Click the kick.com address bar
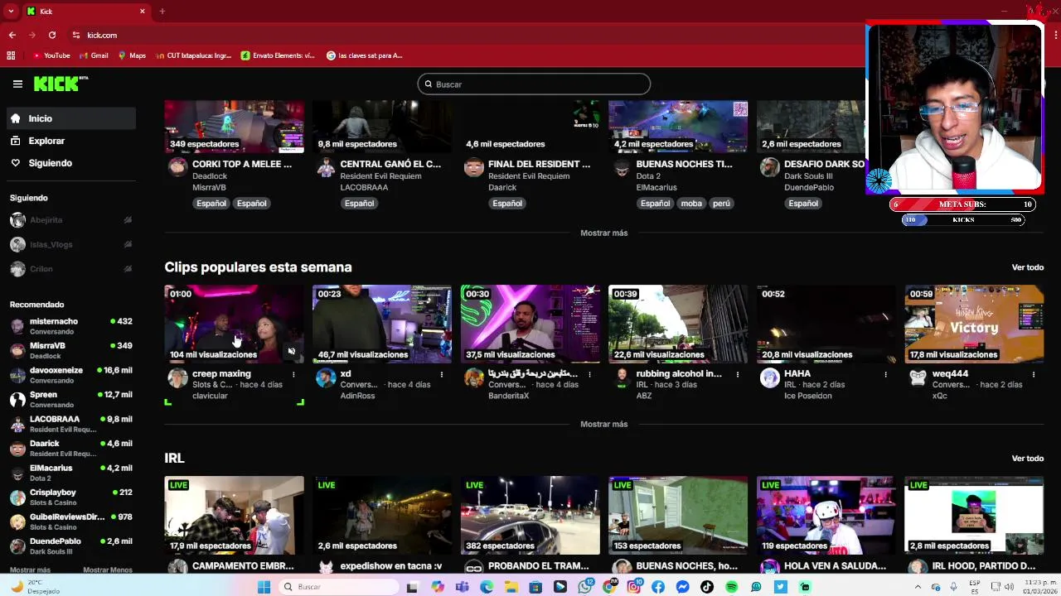The width and height of the screenshot is (1061, 596). click(464, 35)
